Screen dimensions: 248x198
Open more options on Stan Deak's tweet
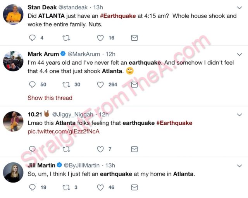point(239,7)
